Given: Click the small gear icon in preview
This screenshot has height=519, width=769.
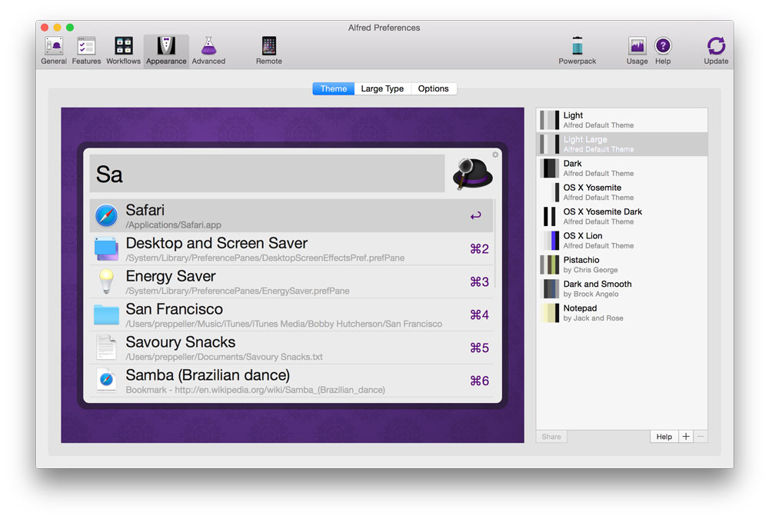Looking at the screenshot, I should 495,155.
